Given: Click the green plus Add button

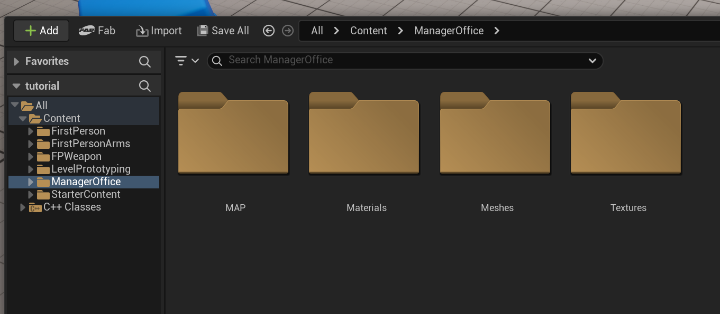Looking at the screenshot, I should (41, 31).
